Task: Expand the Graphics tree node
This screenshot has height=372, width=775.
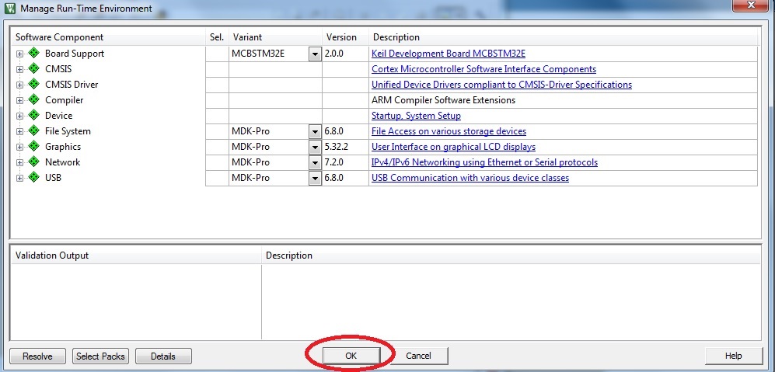Action: 19,148
